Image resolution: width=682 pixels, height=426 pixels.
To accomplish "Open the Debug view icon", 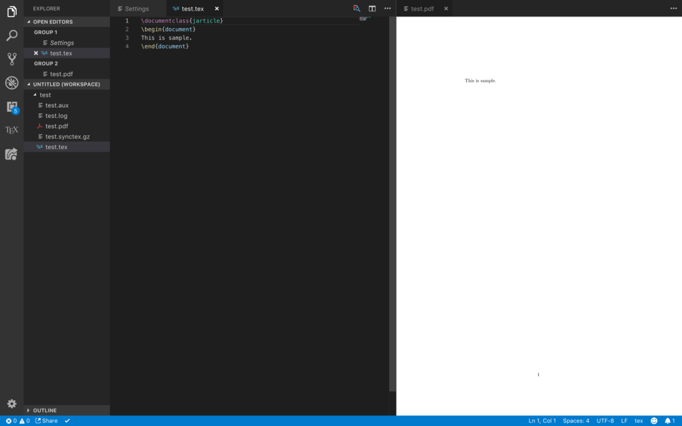I will pyautogui.click(x=12, y=83).
